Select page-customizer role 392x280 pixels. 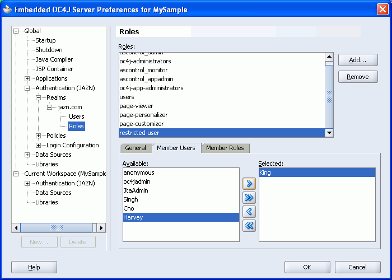[x=222, y=124]
